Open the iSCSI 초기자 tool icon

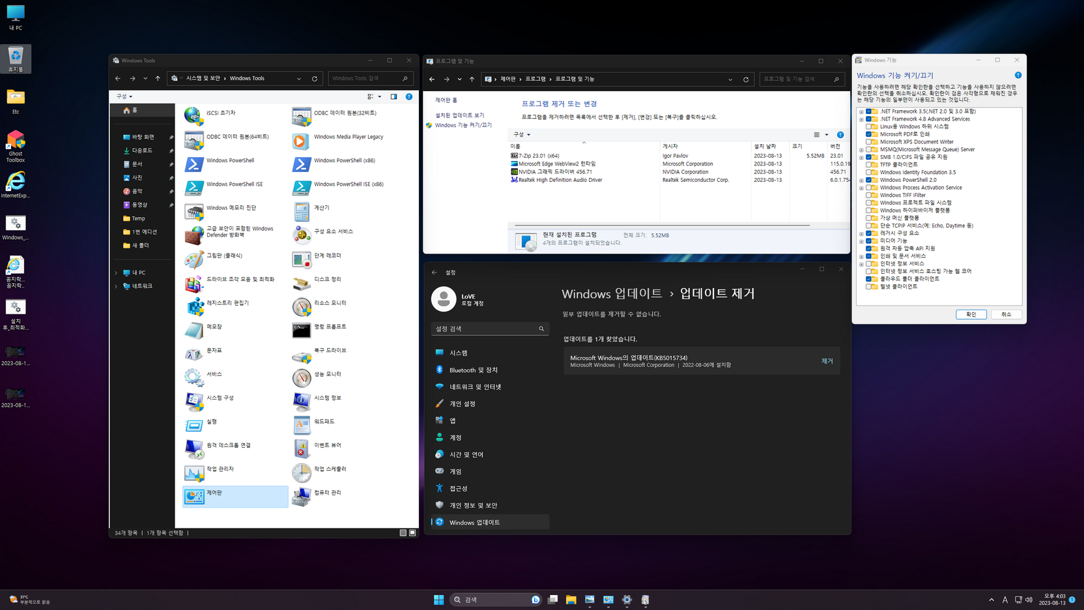coord(193,115)
